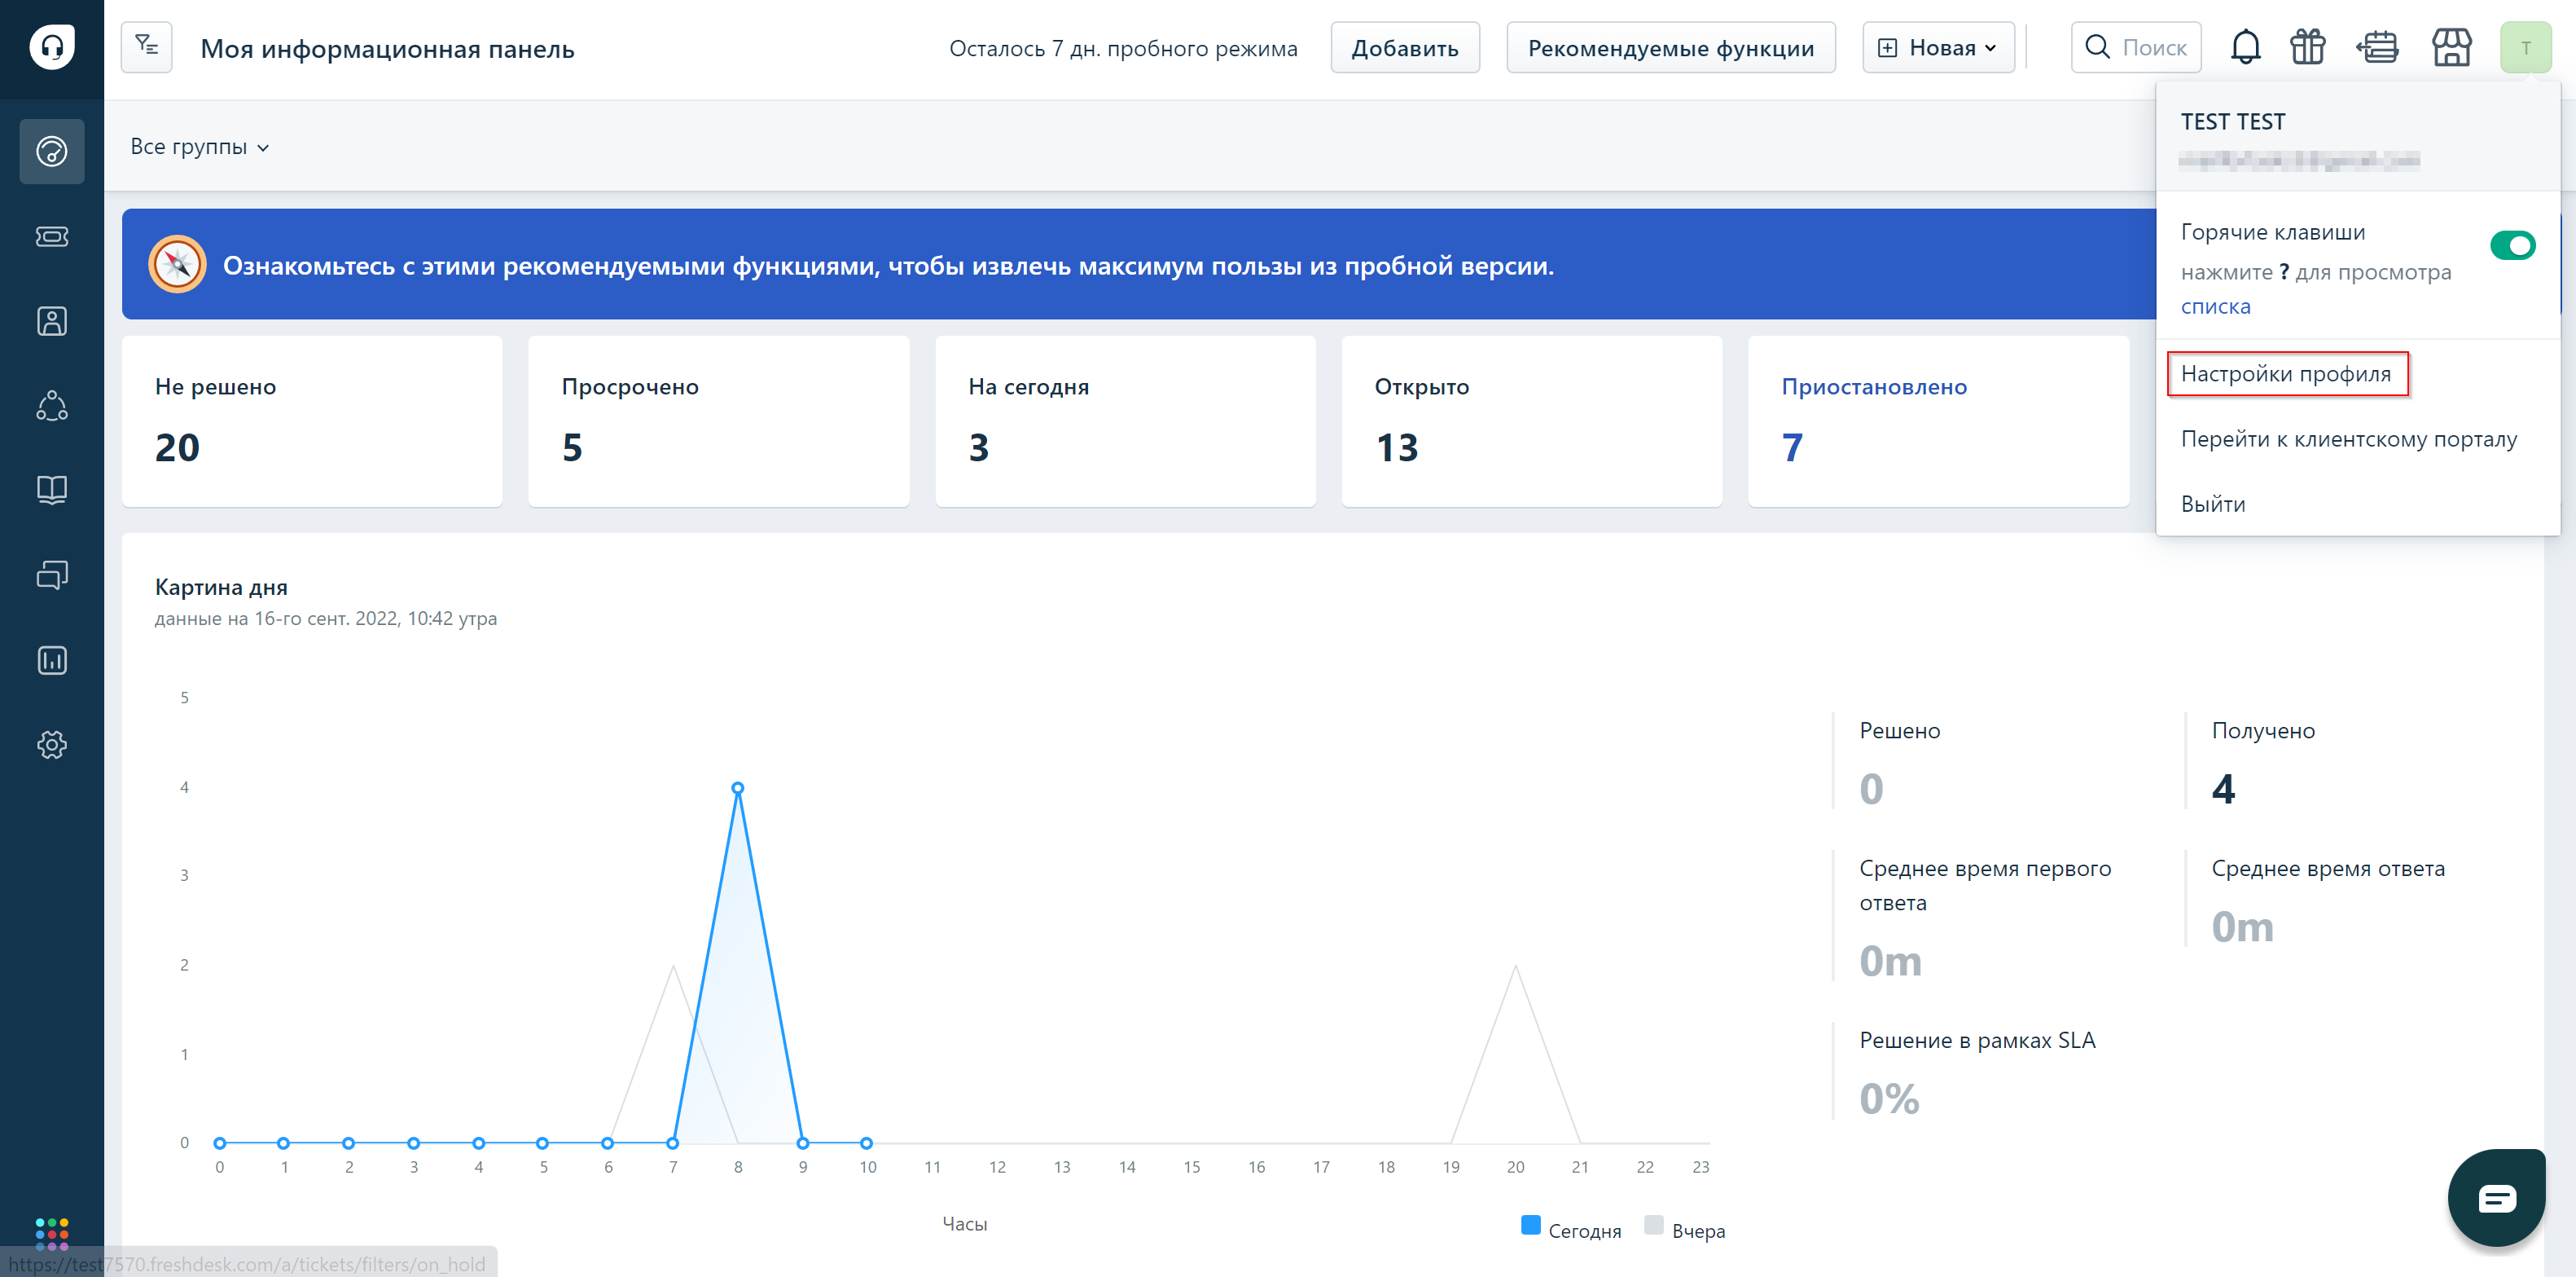Click приостановлено suspended tickets link
2576x1277 pixels.
pyautogui.click(x=1875, y=386)
